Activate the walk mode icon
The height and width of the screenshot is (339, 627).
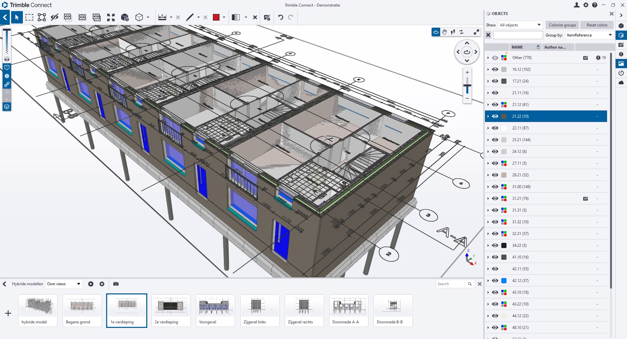pos(453,32)
